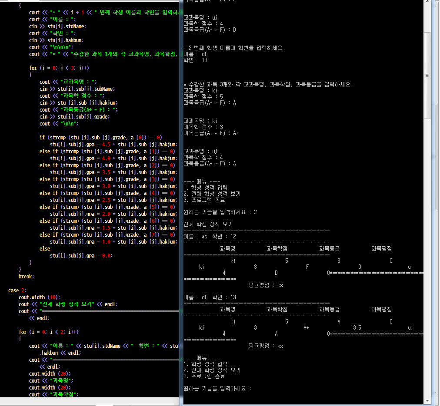Screen dimensions: 440x406
Task: Click the 13.5 grade point value in output
Action: point(356,327)
